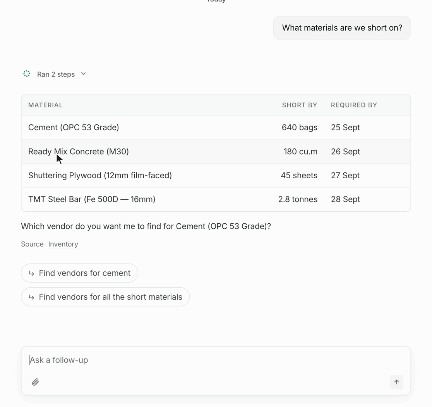
Task: Click the arrow icon in Find vendors for cement
Action: [31, 273]
